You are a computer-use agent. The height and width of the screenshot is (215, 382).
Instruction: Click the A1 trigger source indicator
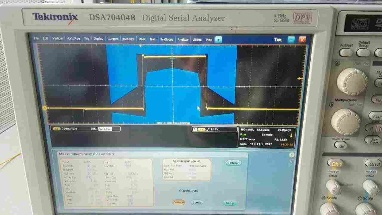(195, 129)
